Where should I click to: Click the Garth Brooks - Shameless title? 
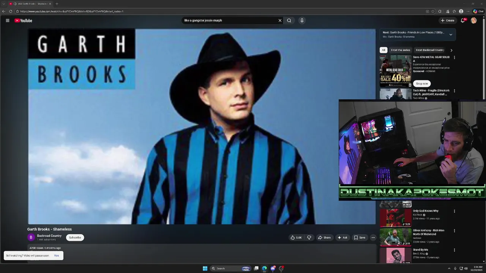(49, 229)
